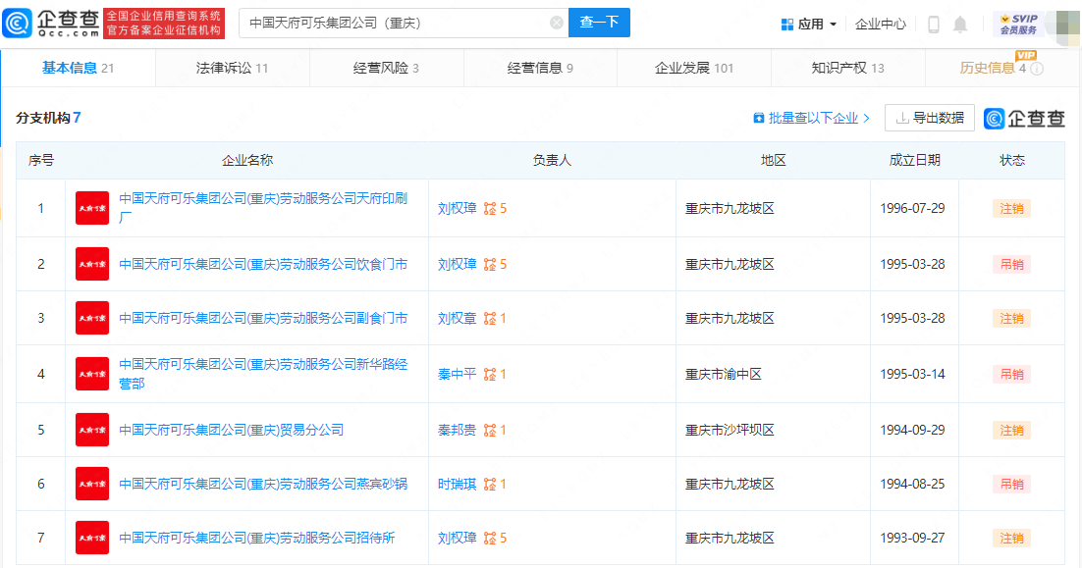Open notifications bell icon
The image size is (1082, 568).
pyautogui.click(x=960, y=25)
